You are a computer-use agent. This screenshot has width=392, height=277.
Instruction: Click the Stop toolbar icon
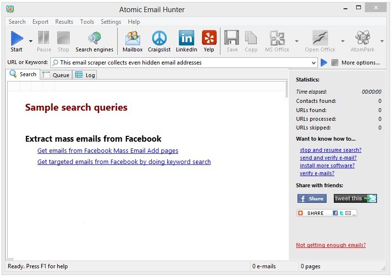[x=63, y=38]
